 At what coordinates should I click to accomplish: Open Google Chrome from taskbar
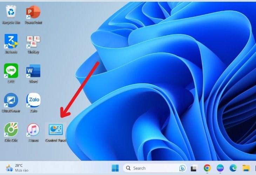tap(207, 168)
